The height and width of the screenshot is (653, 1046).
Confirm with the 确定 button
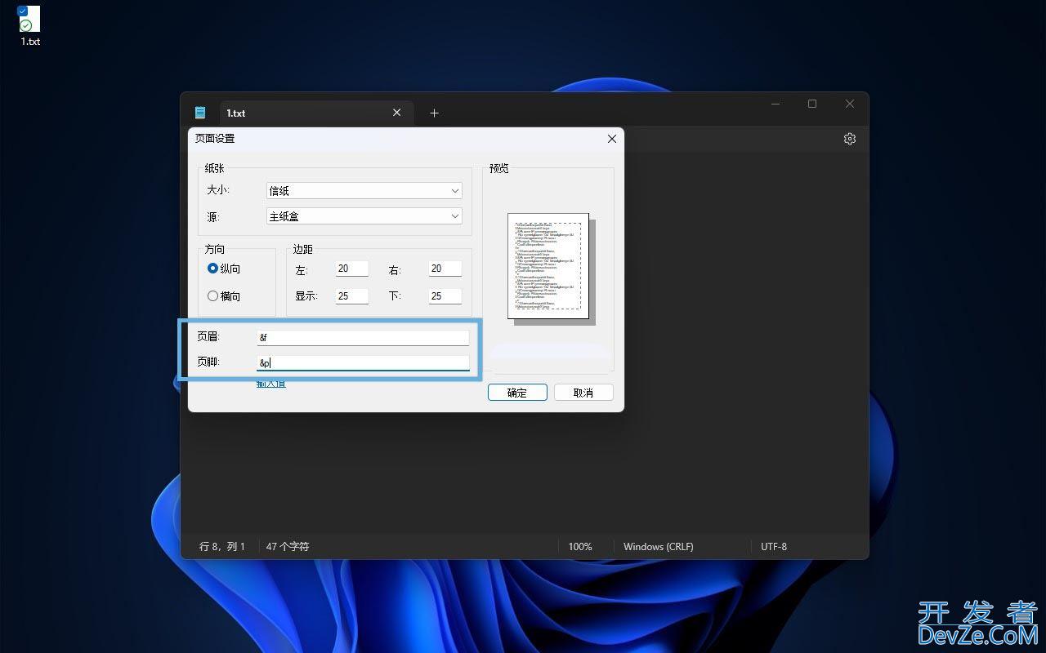coord(517,393)
